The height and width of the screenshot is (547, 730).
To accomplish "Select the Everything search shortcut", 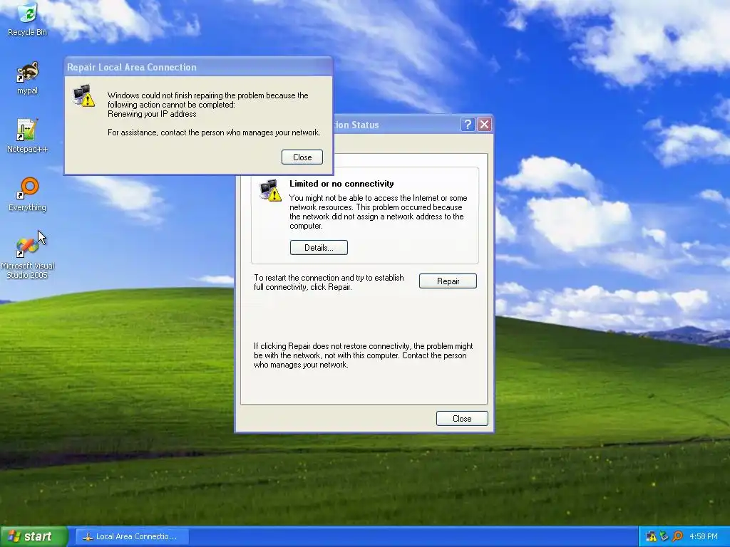I will click(28, 194).
